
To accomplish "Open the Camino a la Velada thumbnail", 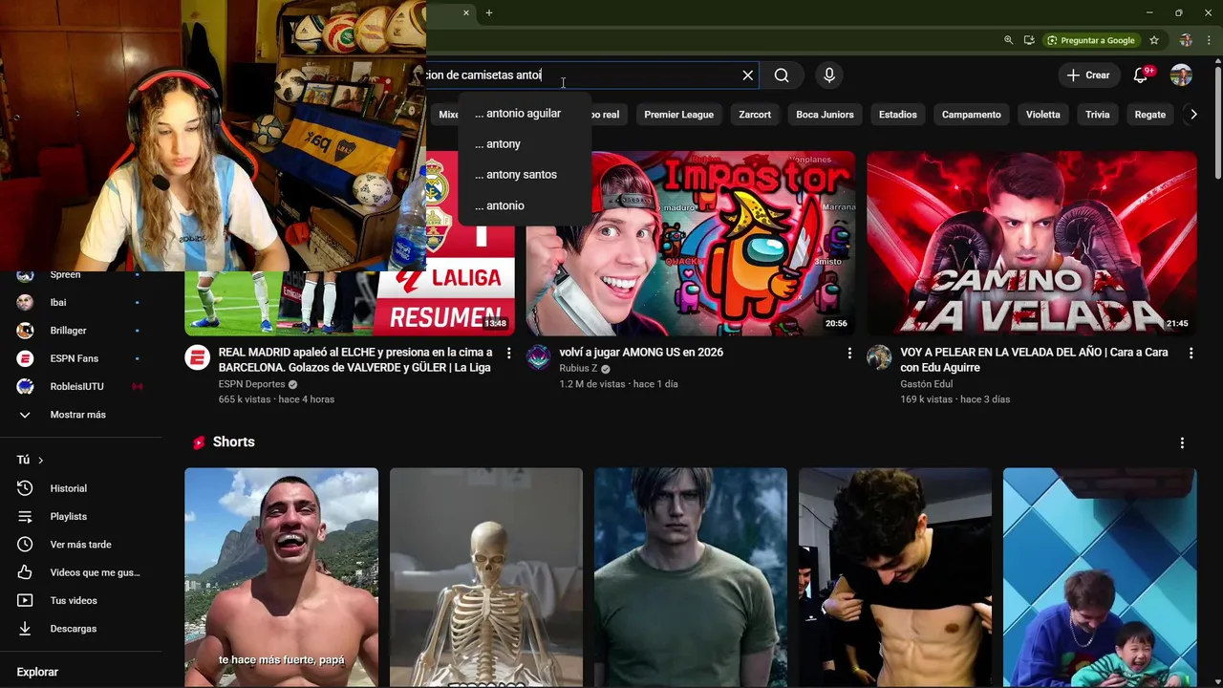I will coord(1031,243).
